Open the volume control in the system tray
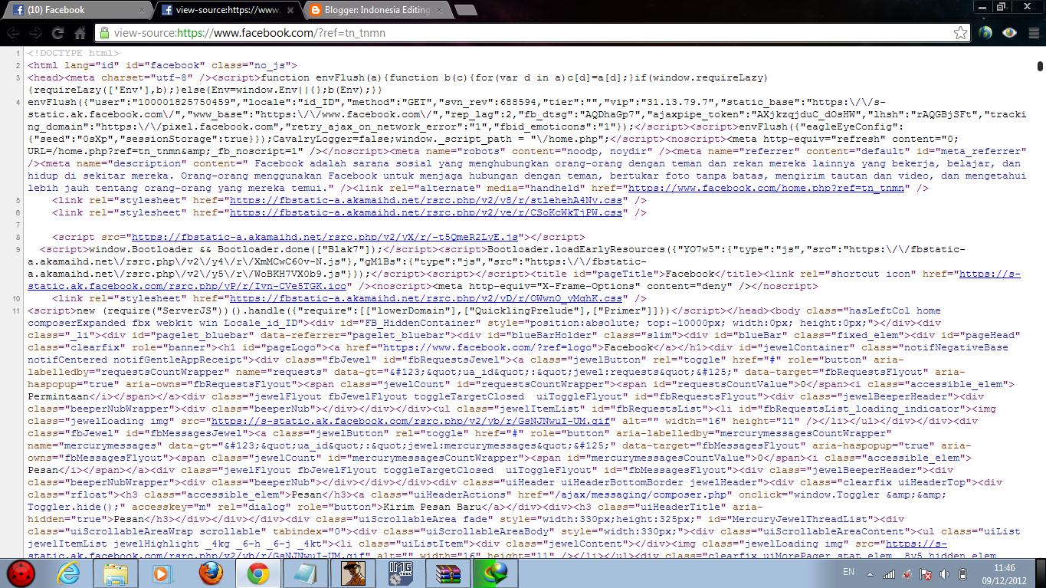 point(943,573)
